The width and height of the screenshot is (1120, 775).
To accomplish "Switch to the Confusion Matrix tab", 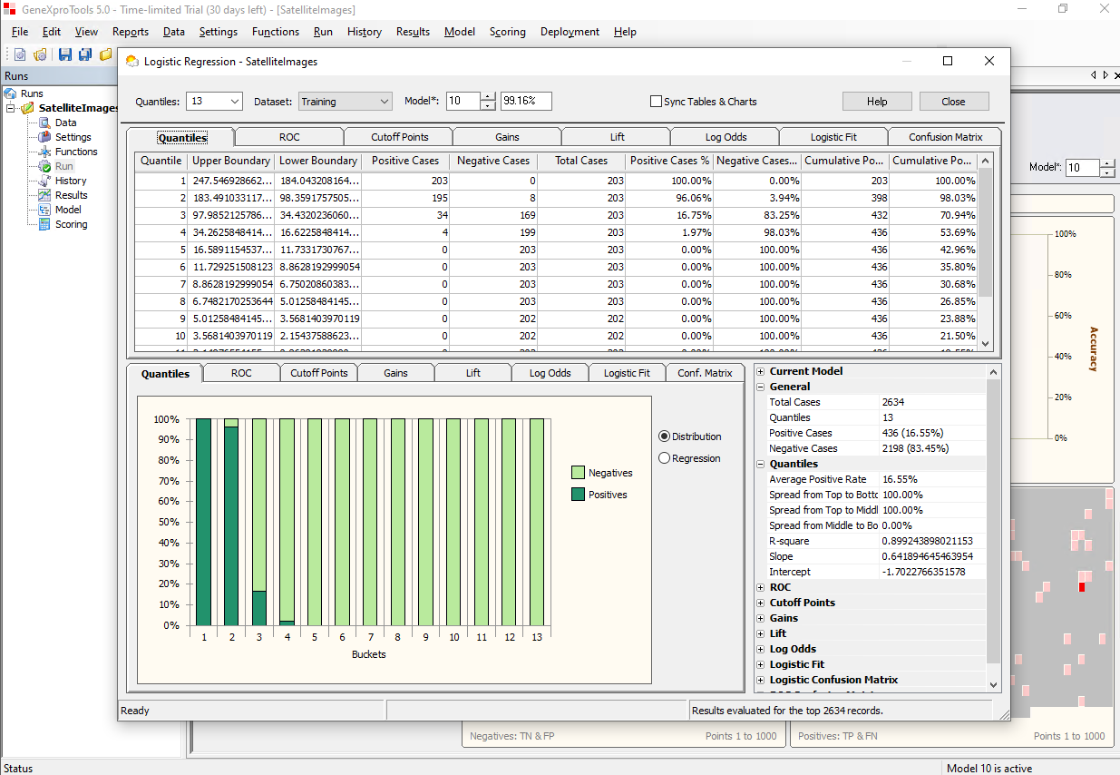I will [945, 137].
